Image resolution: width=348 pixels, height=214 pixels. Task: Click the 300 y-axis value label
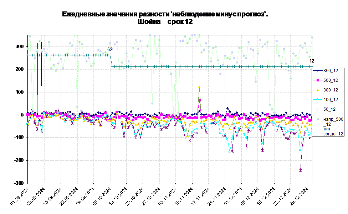pyautogui.click(x=20, y=46)
